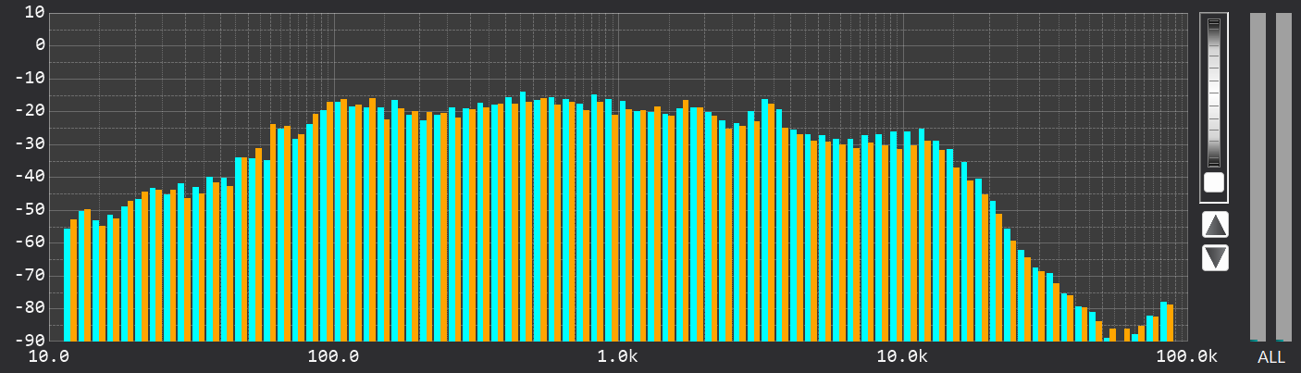The height and width of the screenshot is (373, 1301).
Task: Click the ALL label under the meters
Action: (1270, 357)
